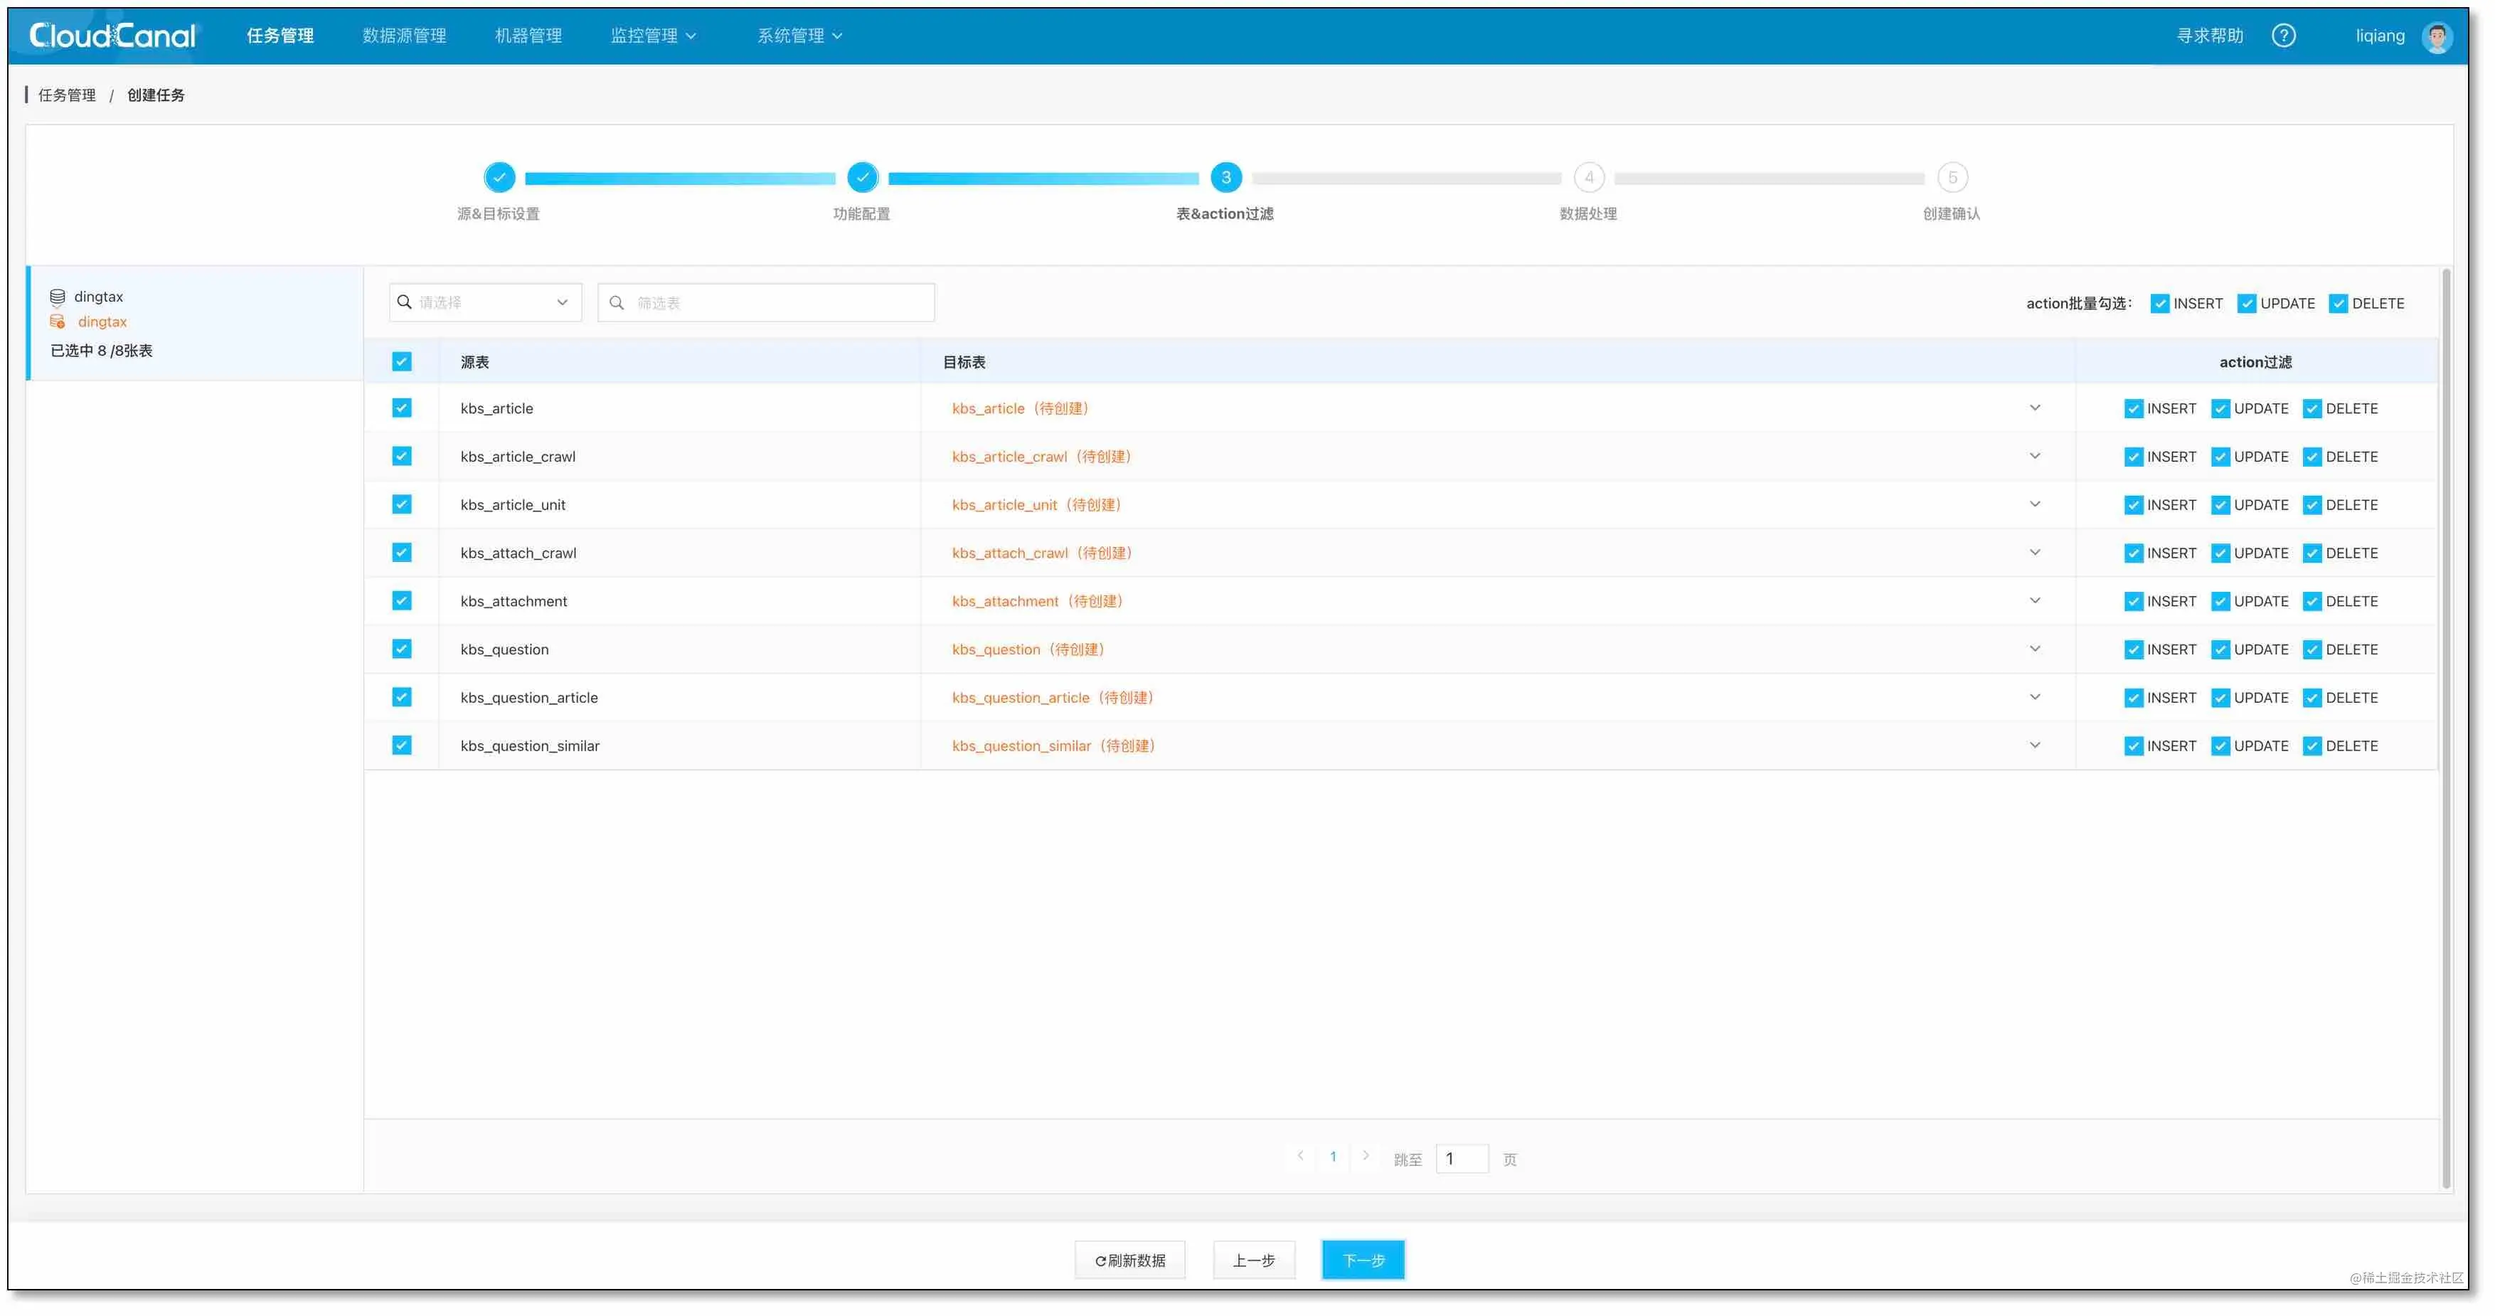
Task: Disable DELETE for kbs_question_similar row
Action: click(x=2311, y=746)
